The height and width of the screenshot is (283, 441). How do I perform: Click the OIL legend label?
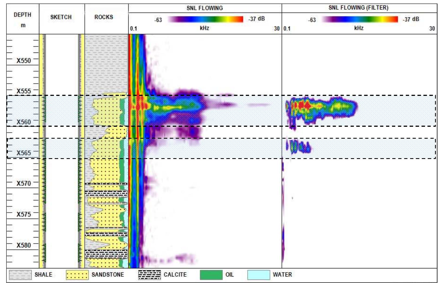(230, 275)
